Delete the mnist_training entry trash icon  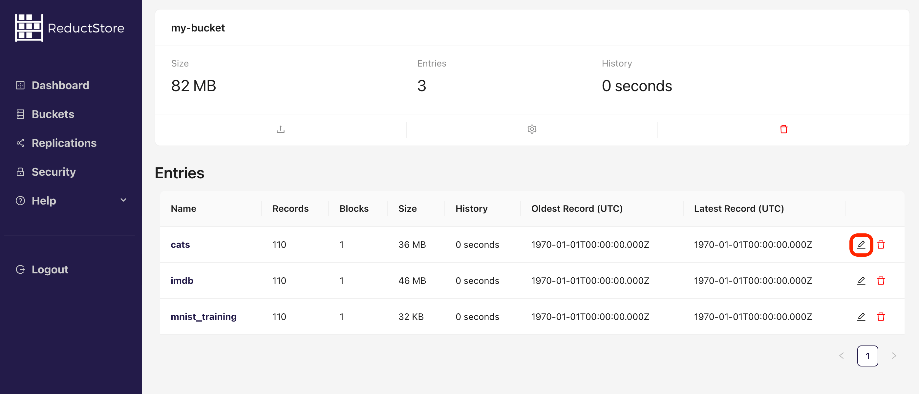pos(881,316)
